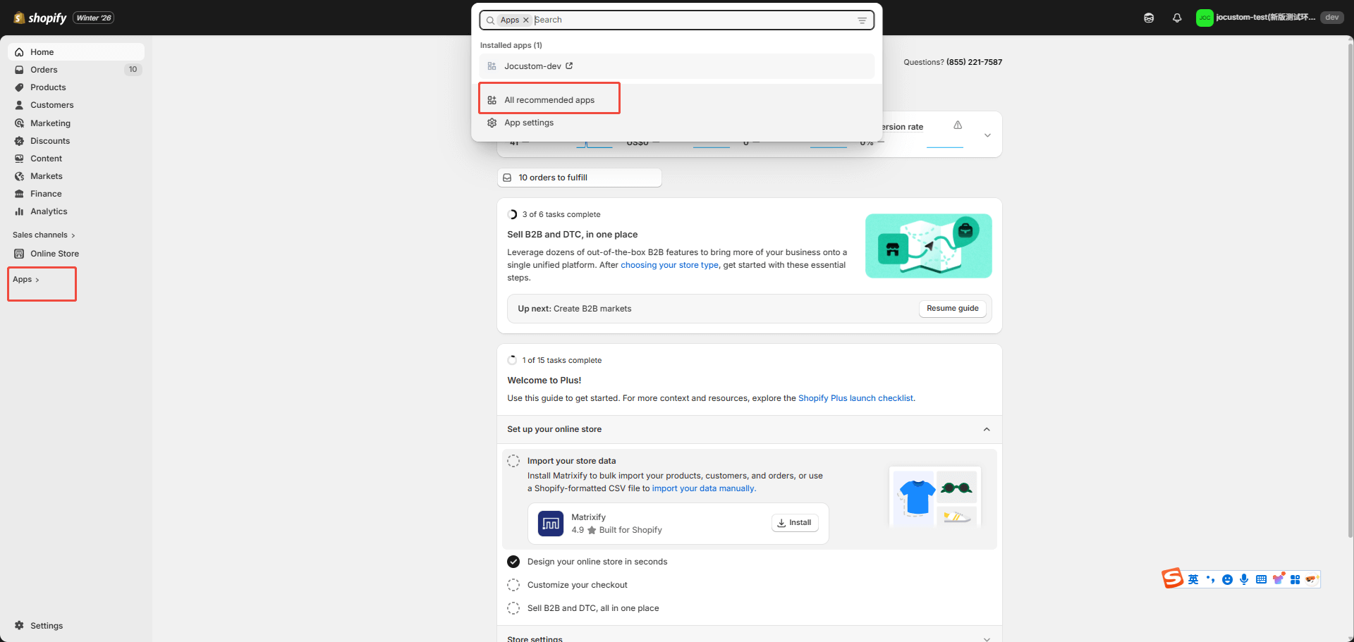Open external link icon beside Jocustom-dev
Viewport: 1354px width, 642px height.
tap(569, 66)
